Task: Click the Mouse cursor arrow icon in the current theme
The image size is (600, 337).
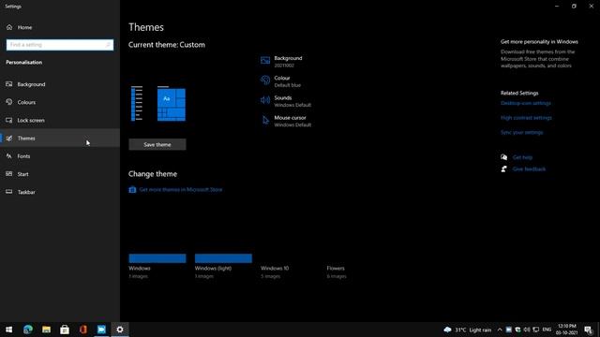Action: 265,121
